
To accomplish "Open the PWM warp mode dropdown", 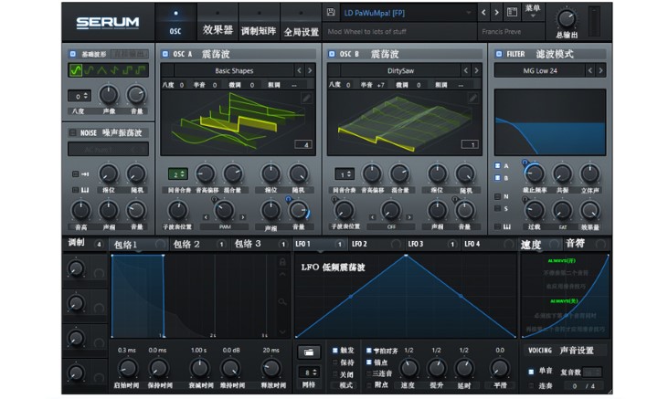I will click(225, 226).
